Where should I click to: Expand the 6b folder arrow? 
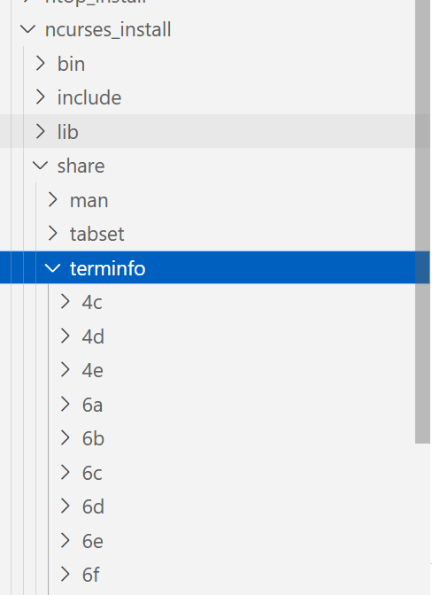point(66,438)
